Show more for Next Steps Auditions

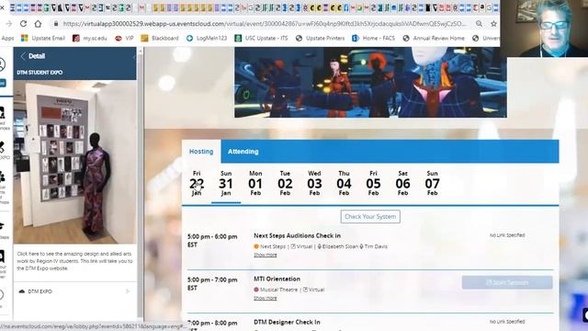[x=266, y=255]
